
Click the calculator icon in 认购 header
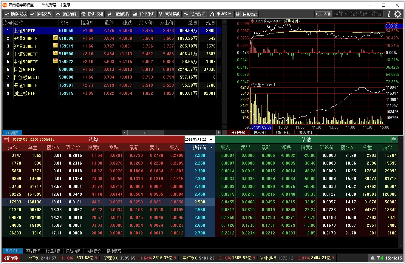pos(6,139)
